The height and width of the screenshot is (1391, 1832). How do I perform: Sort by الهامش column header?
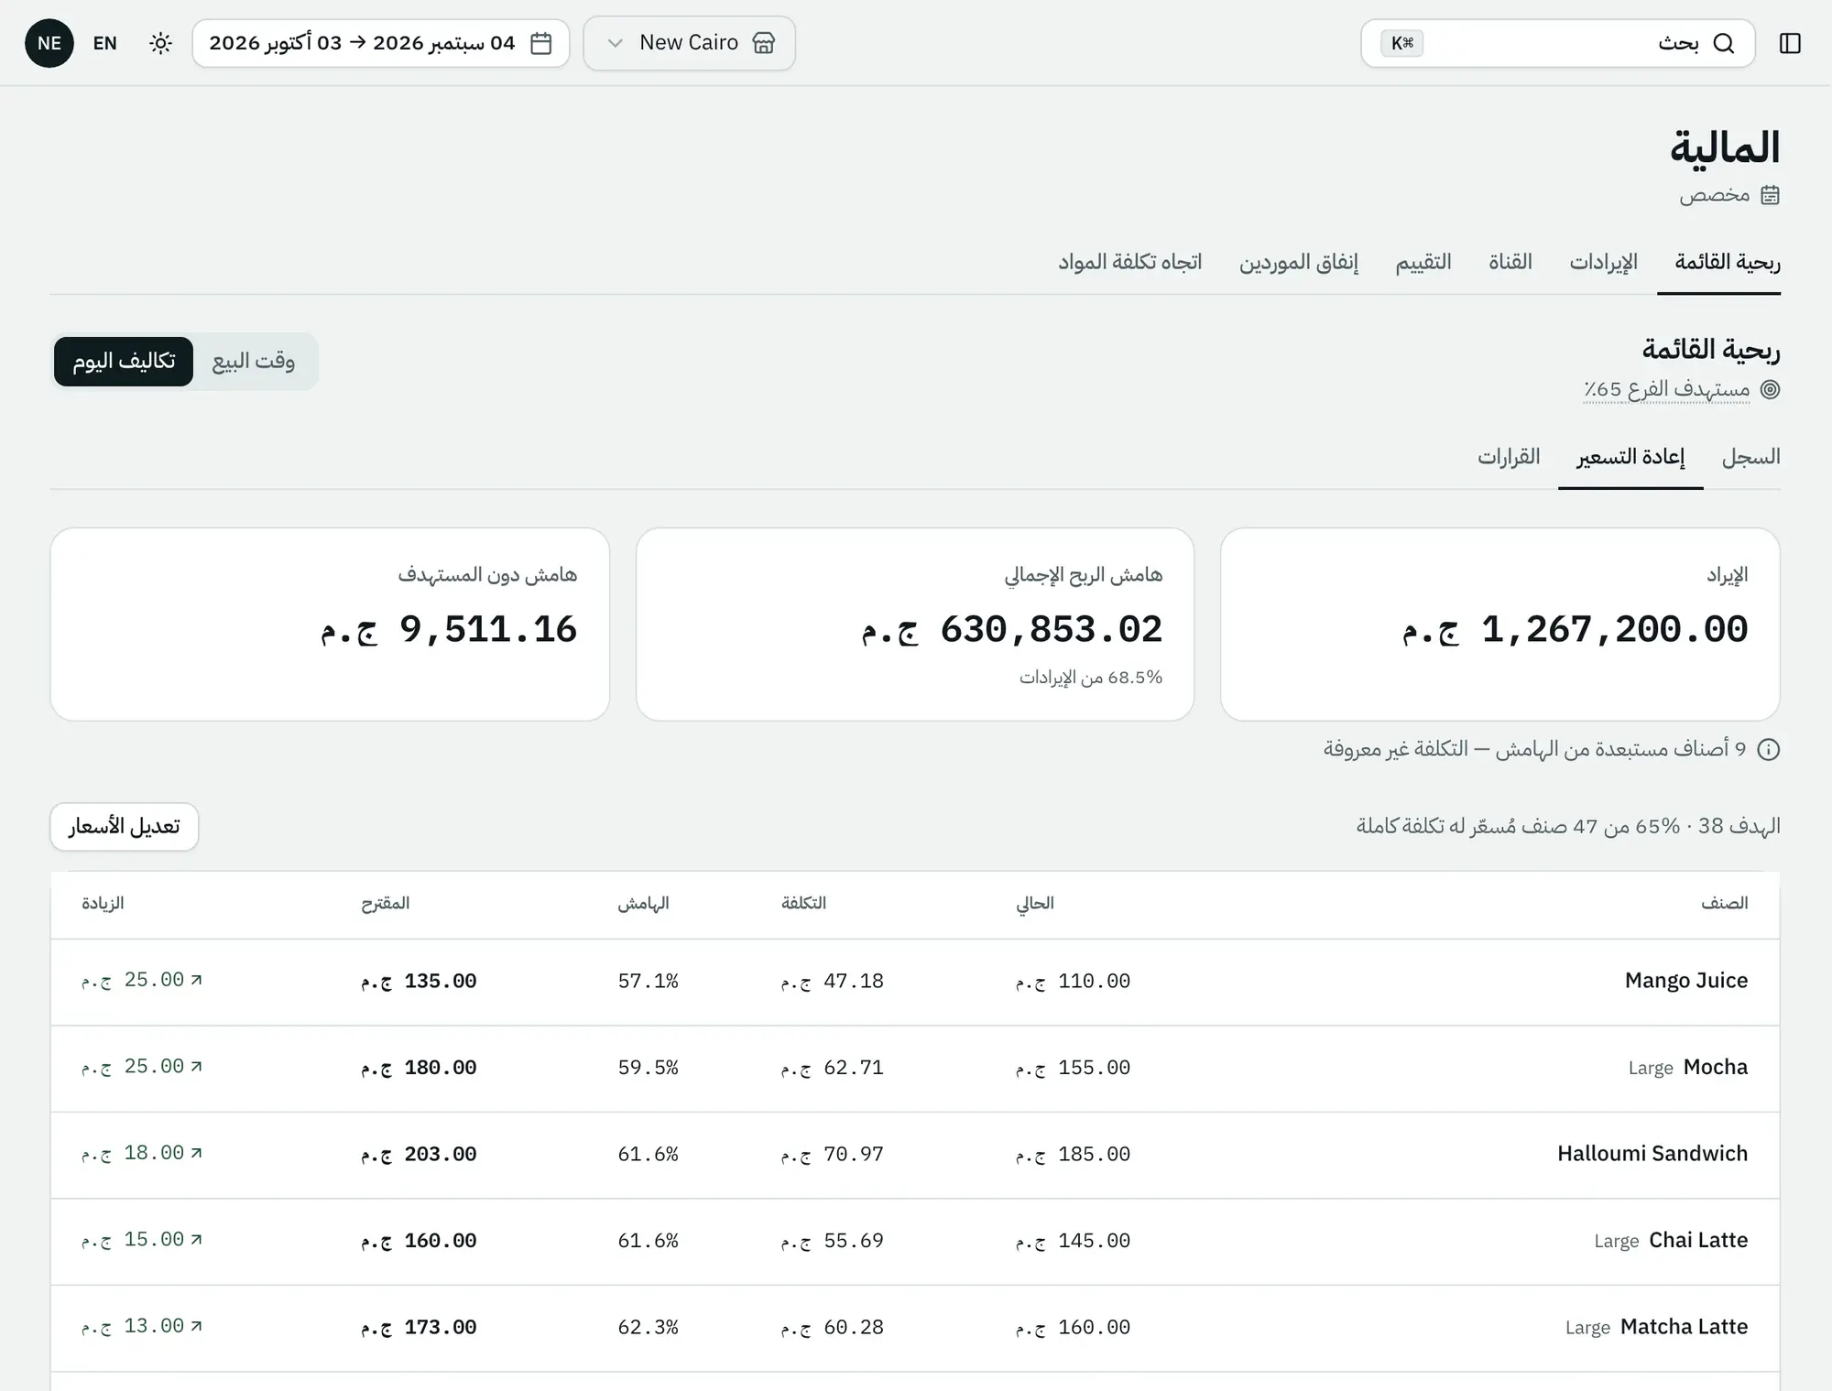click(x=643, y=904)
